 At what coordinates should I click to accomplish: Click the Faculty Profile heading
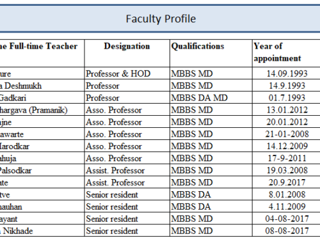click(161, 19)
